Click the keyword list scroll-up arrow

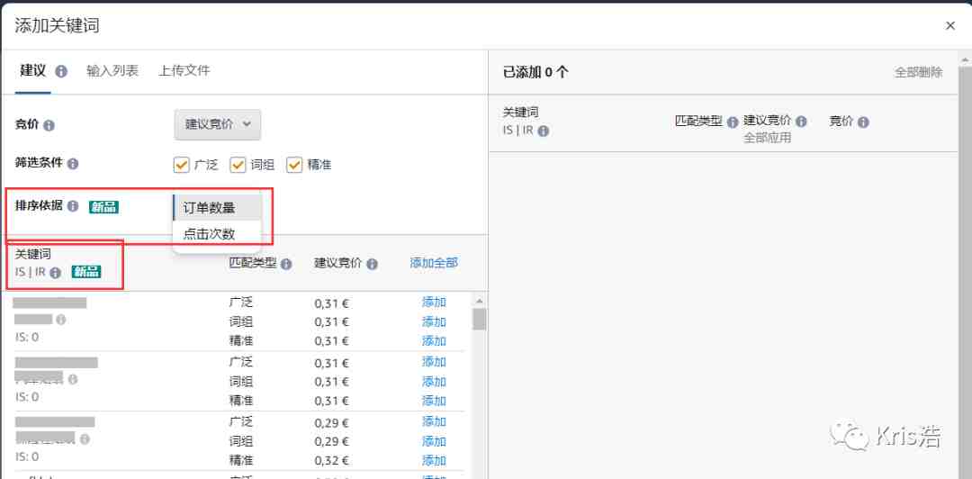479,301
